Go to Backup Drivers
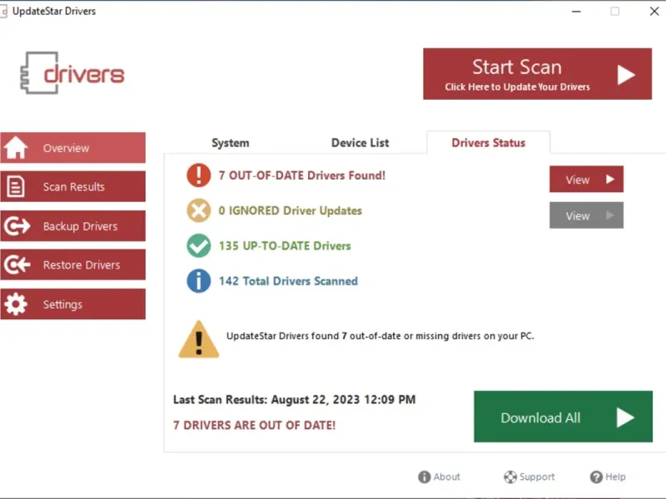This screenshot has width=666, height=499. click(73, 225)
